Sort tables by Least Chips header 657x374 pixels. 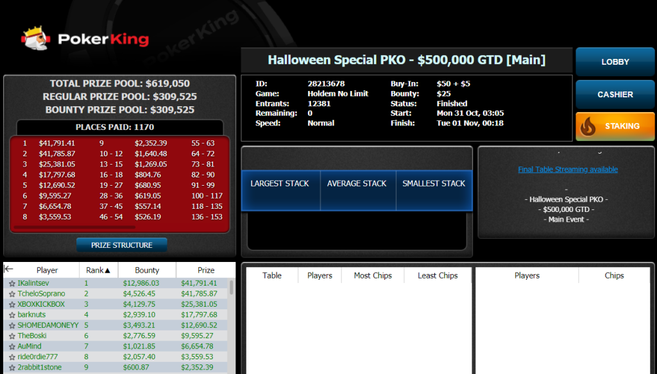438,275
